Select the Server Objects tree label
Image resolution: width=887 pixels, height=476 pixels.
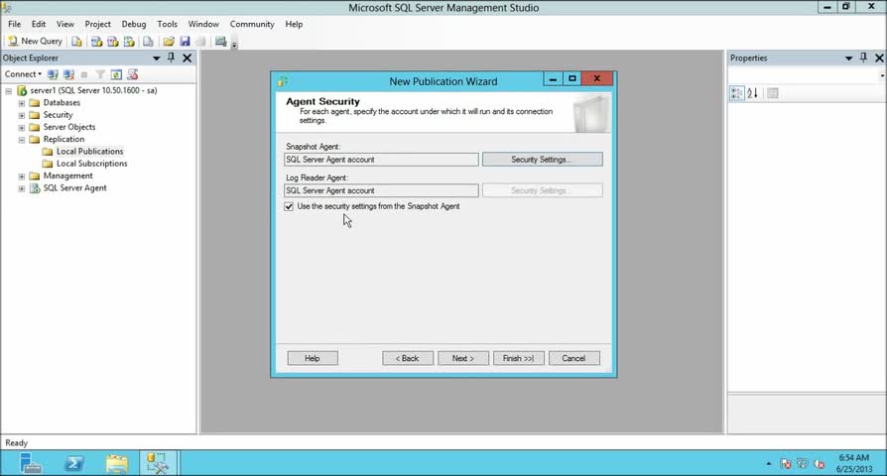(69, 127)
